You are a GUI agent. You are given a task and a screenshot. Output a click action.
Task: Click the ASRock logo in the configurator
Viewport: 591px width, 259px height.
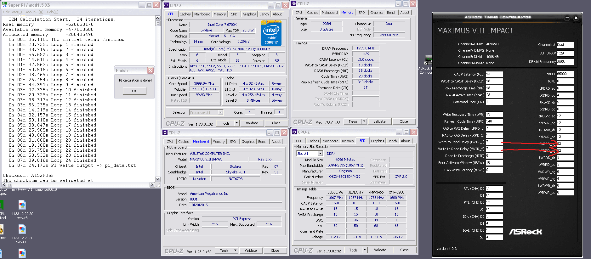[526, 232]
